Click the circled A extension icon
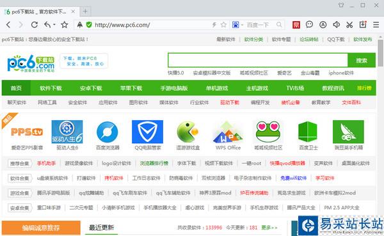Screen dimensions: 384x236 [323, 25]
